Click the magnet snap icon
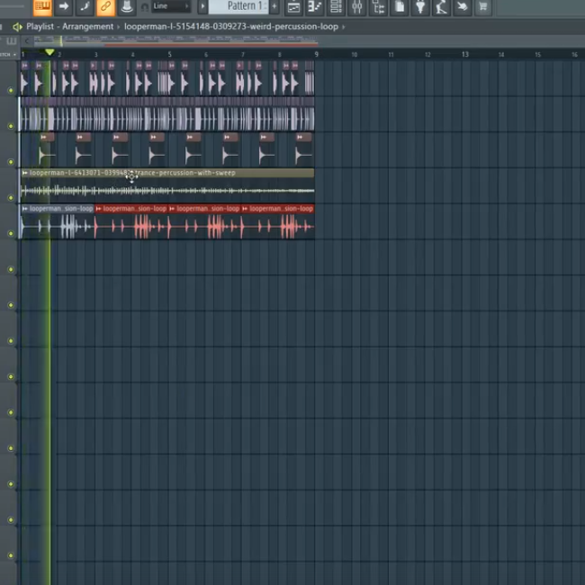Viewport: 585px width, 585px height. pyautogui.click(x=145, y=7)
